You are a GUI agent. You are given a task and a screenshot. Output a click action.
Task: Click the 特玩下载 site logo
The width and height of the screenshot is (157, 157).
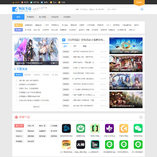22,9
